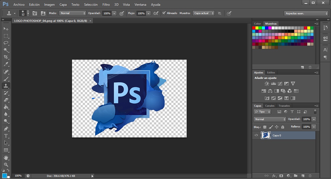This screenshot has width=331, height=179.
Task: Select the Path Selection tool
Action: tap(6, 143)
